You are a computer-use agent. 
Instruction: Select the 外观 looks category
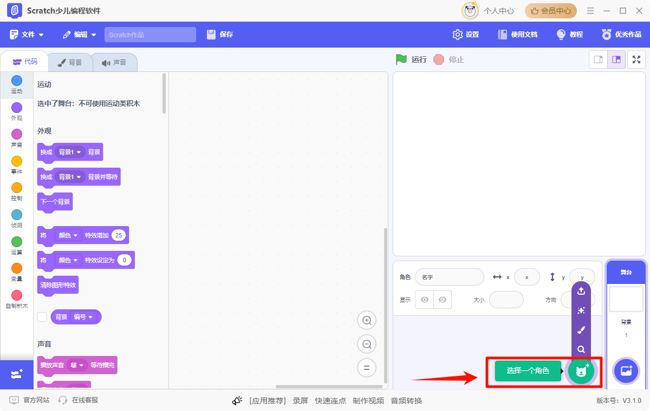[x=17, y=112]
